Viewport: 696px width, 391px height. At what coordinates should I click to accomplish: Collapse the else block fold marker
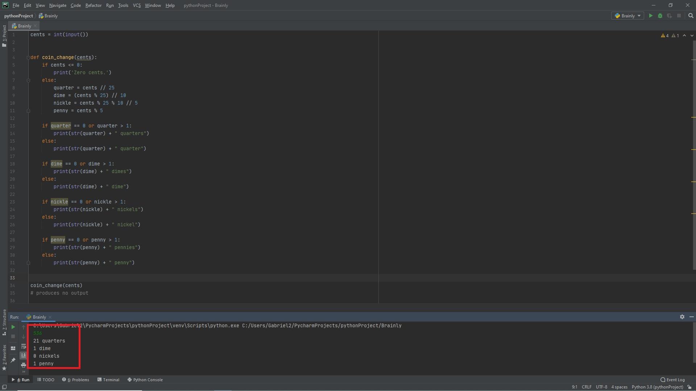[x=28, y=80]
